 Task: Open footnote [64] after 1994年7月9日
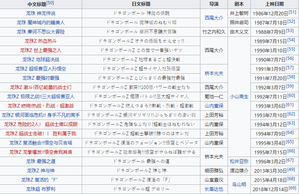290,133
